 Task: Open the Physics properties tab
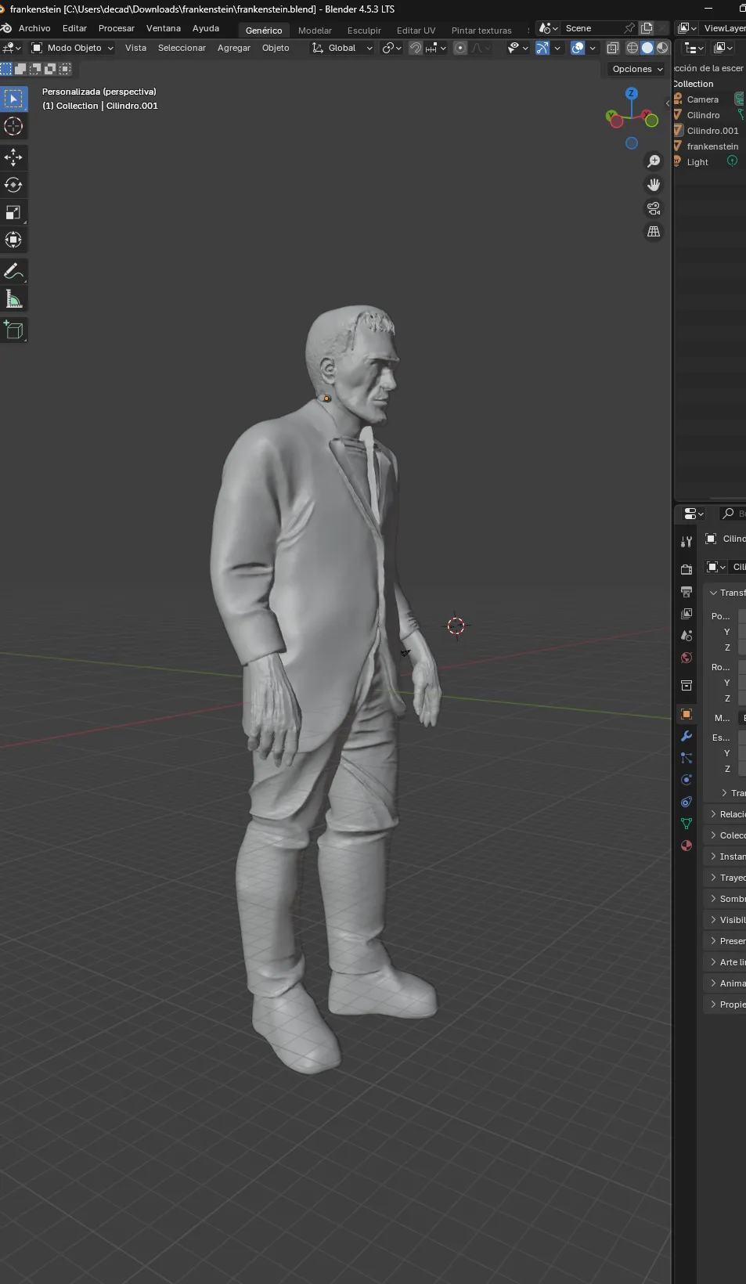[x=687, y=780]
